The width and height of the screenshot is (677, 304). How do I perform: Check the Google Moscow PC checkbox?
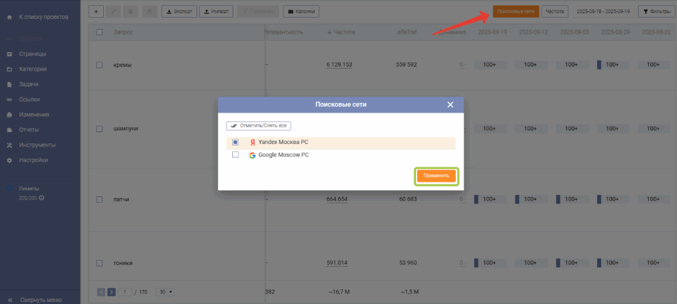[x=235, y=155]
